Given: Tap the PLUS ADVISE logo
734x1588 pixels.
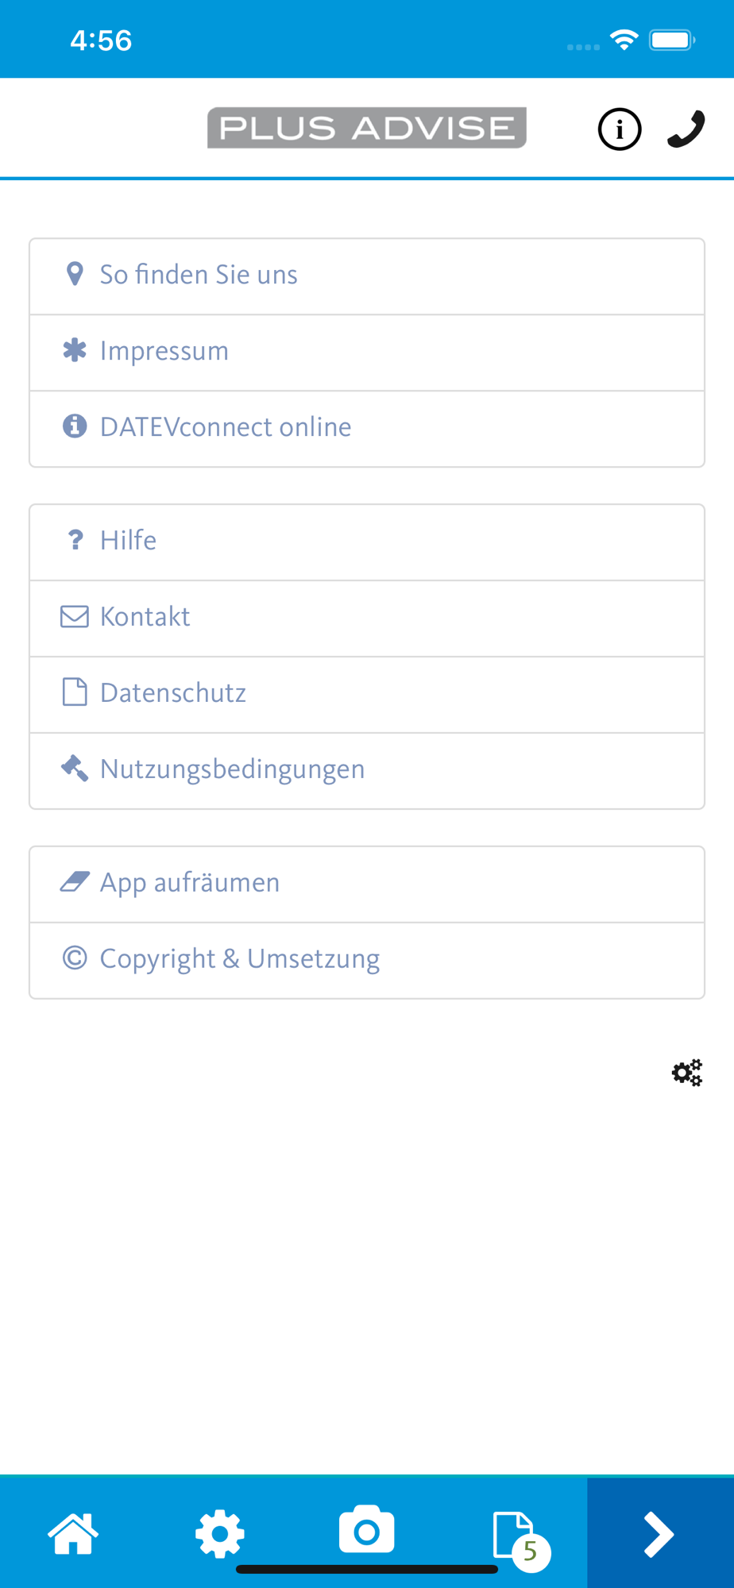Looking at the screenshot, I should click(367, 128).
